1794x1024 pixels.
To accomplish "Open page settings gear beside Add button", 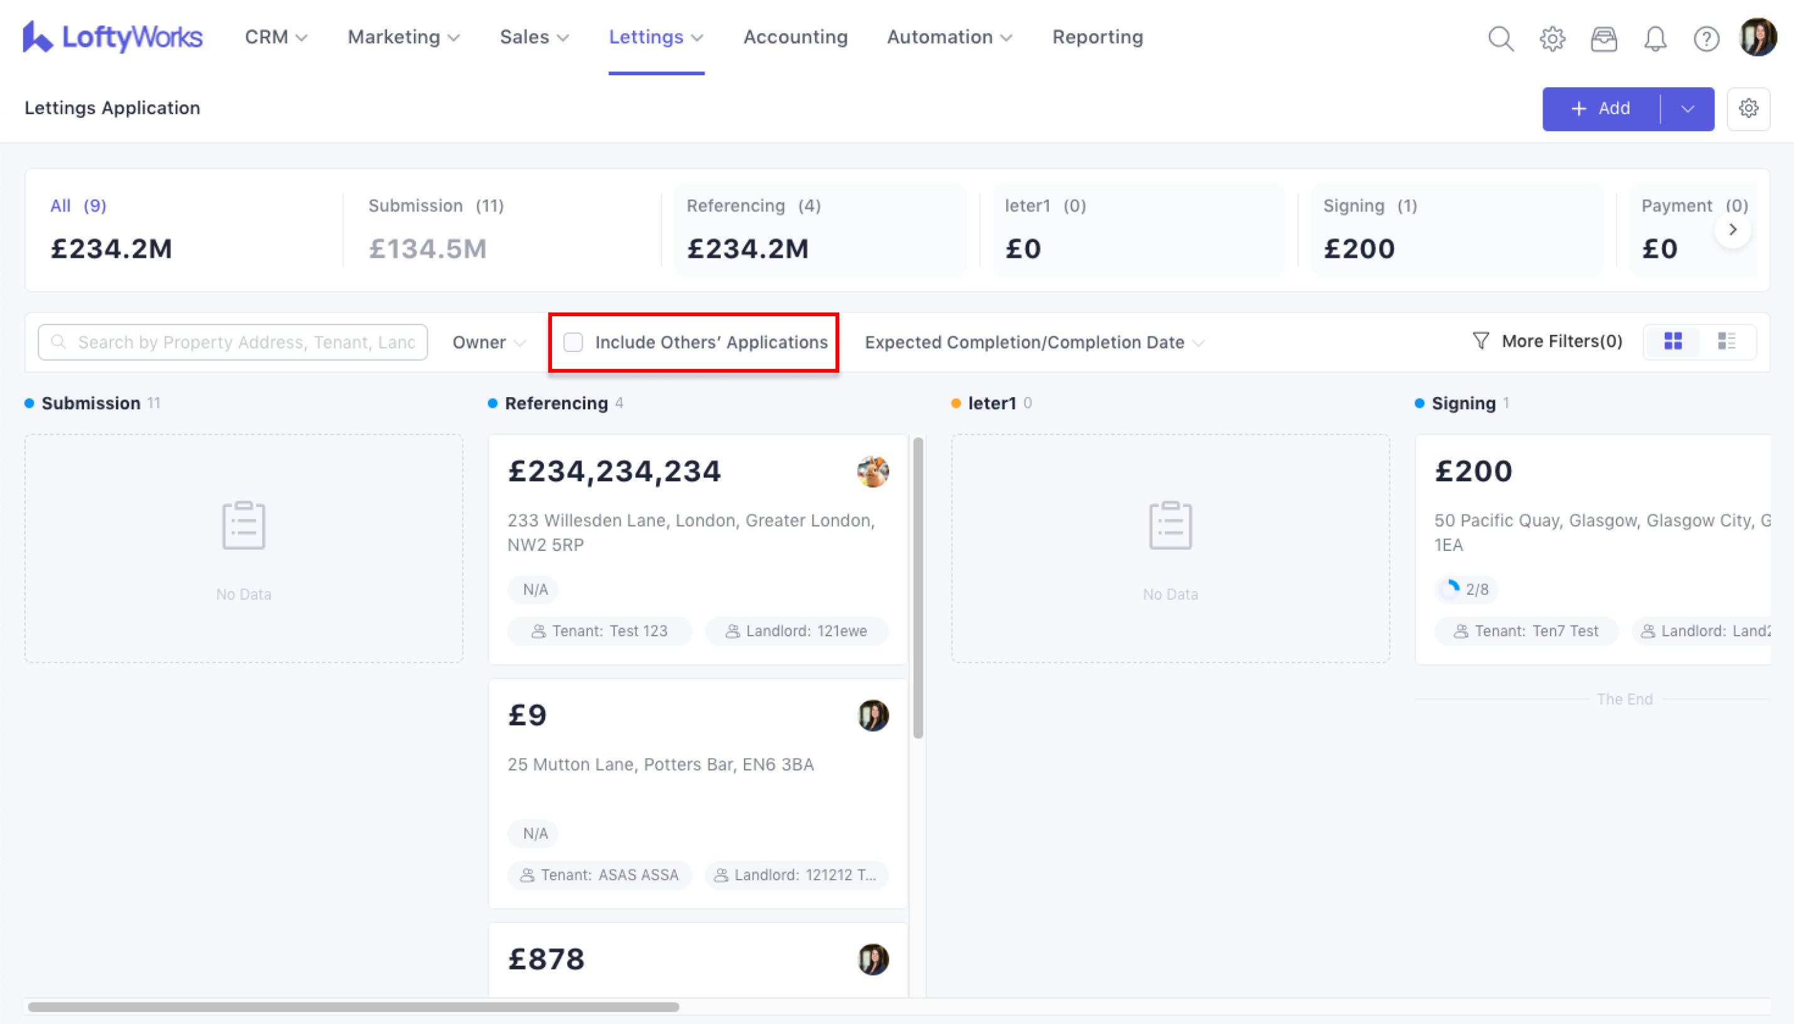I will [1748, 109].
